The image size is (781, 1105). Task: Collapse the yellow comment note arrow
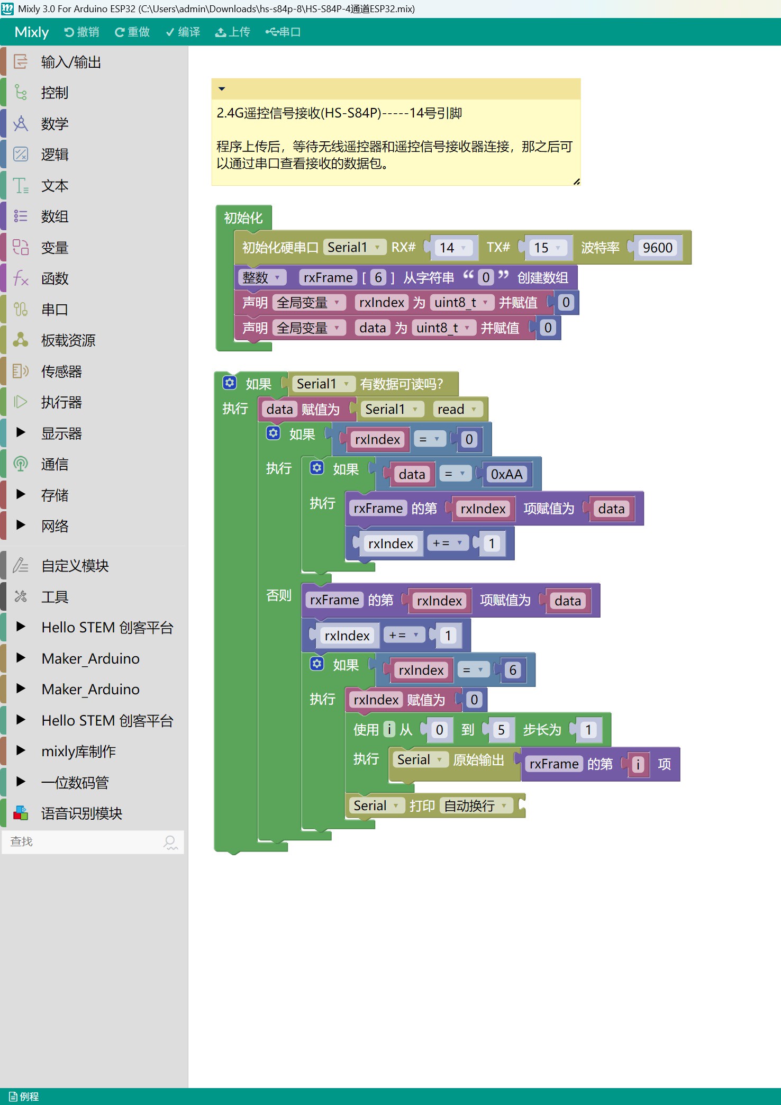pos(222,89)
